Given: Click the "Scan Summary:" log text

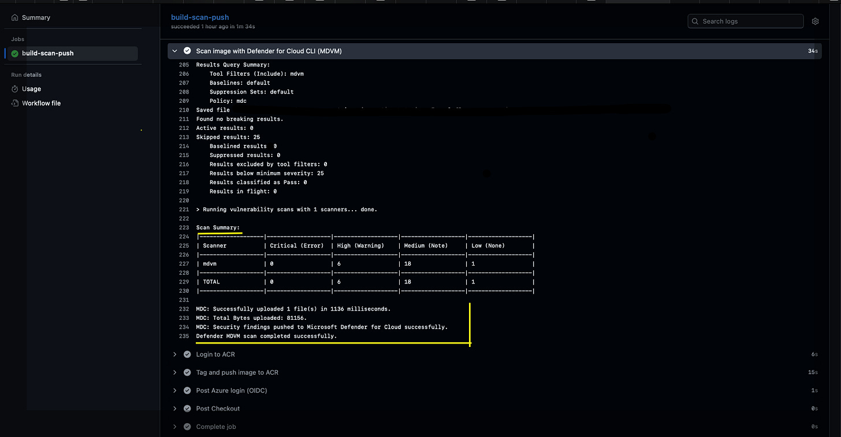Looking at the screenshot, I should coord(218,227).
